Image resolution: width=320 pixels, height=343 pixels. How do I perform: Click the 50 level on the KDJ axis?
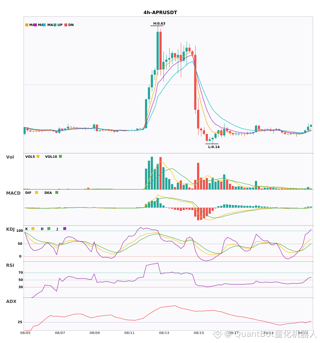pyautogui.click(x=20, y=244)
